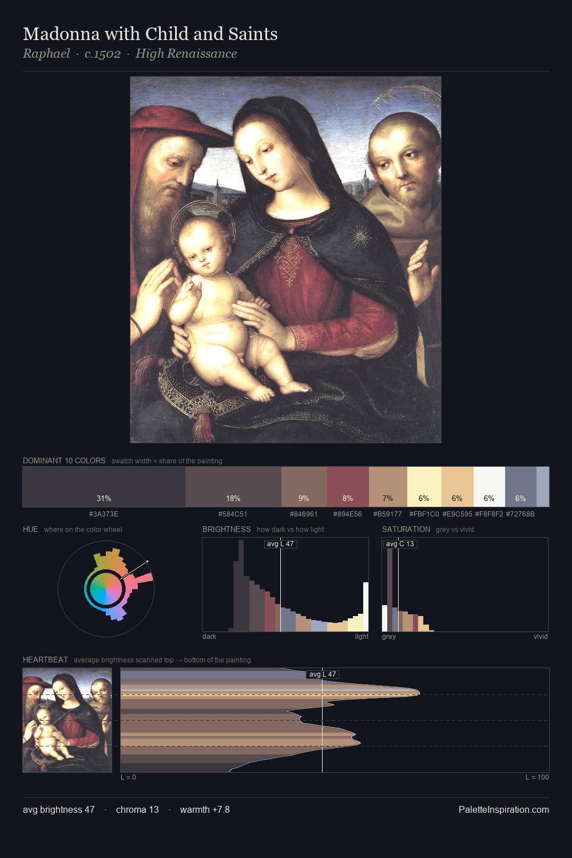This screenshot has height=858, width=572.
Task: Choose the peach swatch above #E9C595
Action: point(458,487)
